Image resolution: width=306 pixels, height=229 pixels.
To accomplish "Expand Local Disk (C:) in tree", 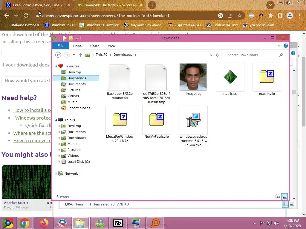I will (x=59, y=162).
